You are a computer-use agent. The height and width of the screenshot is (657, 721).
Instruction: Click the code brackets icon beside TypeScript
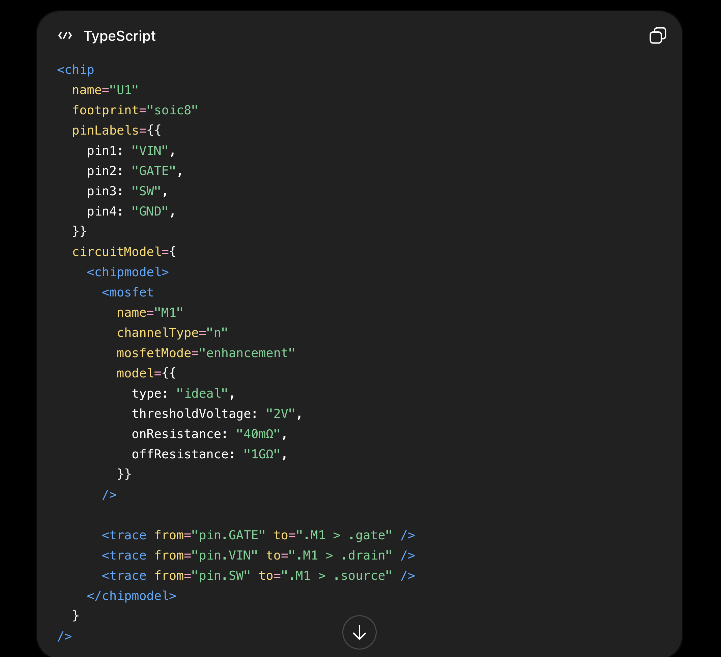click(65, 35)
